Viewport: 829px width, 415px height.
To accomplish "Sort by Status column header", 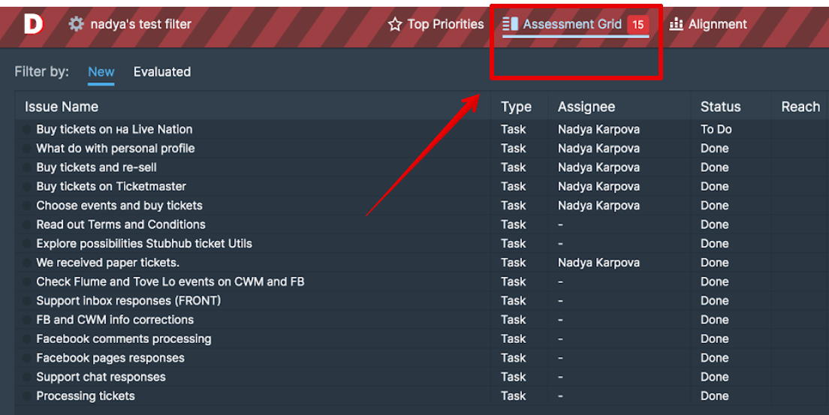I will coord(720,107).
